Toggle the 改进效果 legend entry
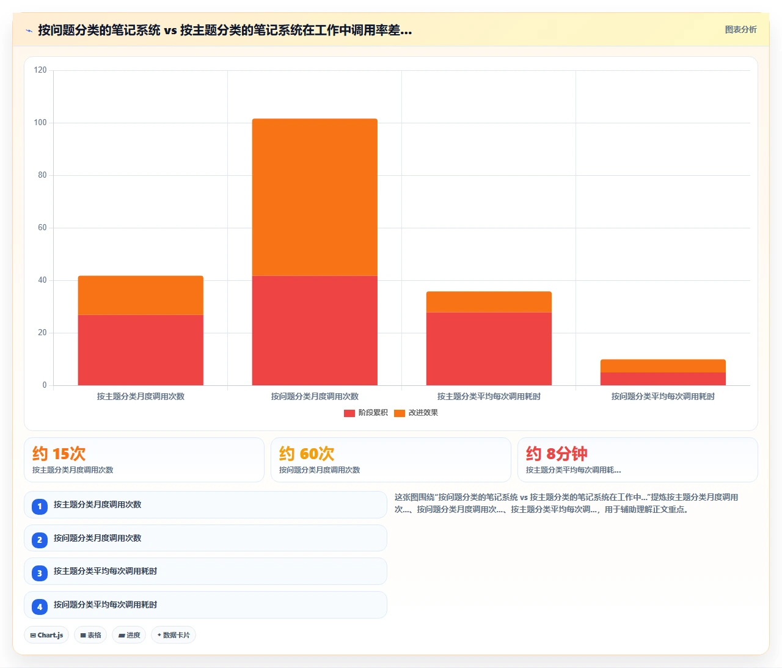The width and height of the screenshot is (782, 668). [416, 413]
